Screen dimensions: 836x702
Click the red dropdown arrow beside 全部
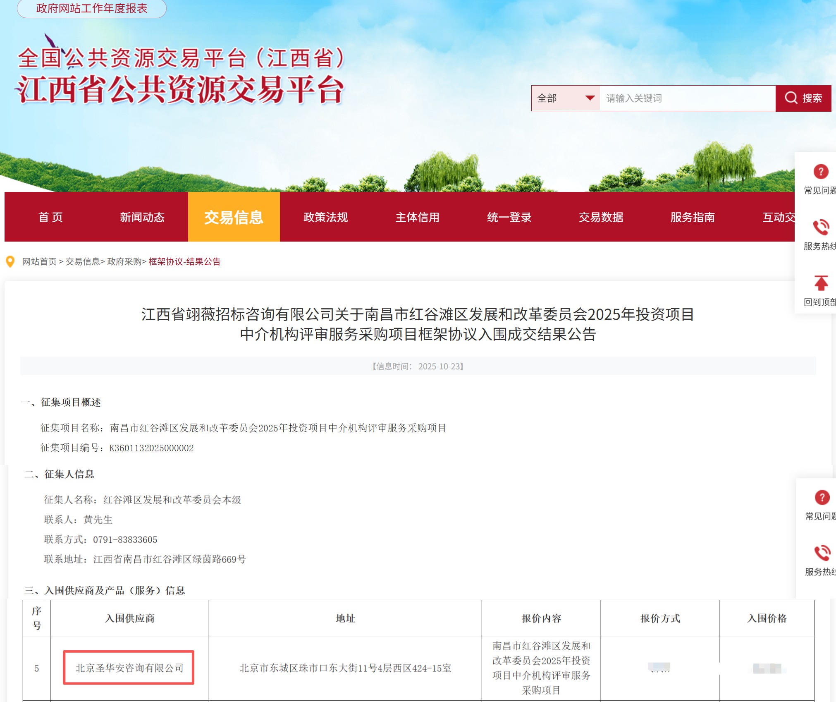tap(590, 98)
